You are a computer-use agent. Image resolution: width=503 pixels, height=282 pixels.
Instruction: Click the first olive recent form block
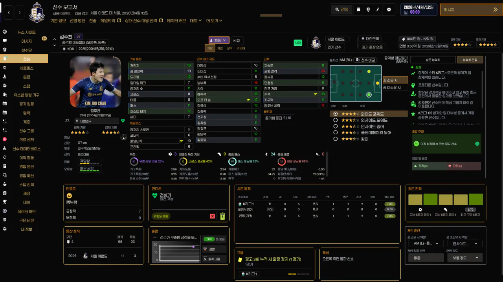click(x=415, y=200)
